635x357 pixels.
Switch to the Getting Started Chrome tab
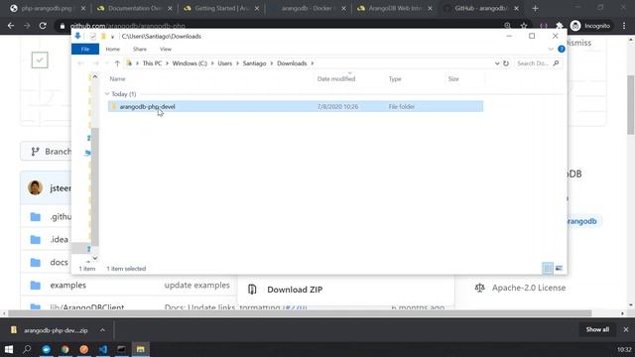(221, 8)
